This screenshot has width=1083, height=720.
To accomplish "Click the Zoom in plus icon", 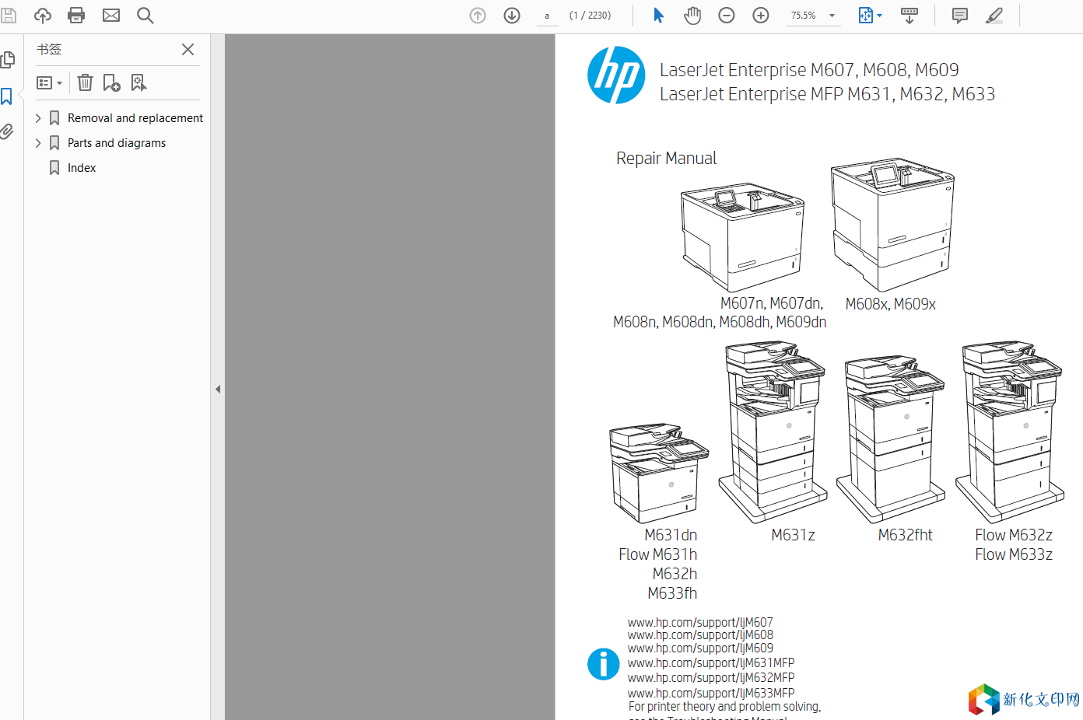I will (x=761, y=16).
